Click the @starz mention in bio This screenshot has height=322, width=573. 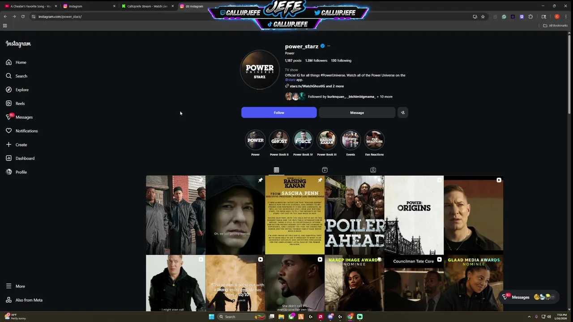tap(290, 80)
